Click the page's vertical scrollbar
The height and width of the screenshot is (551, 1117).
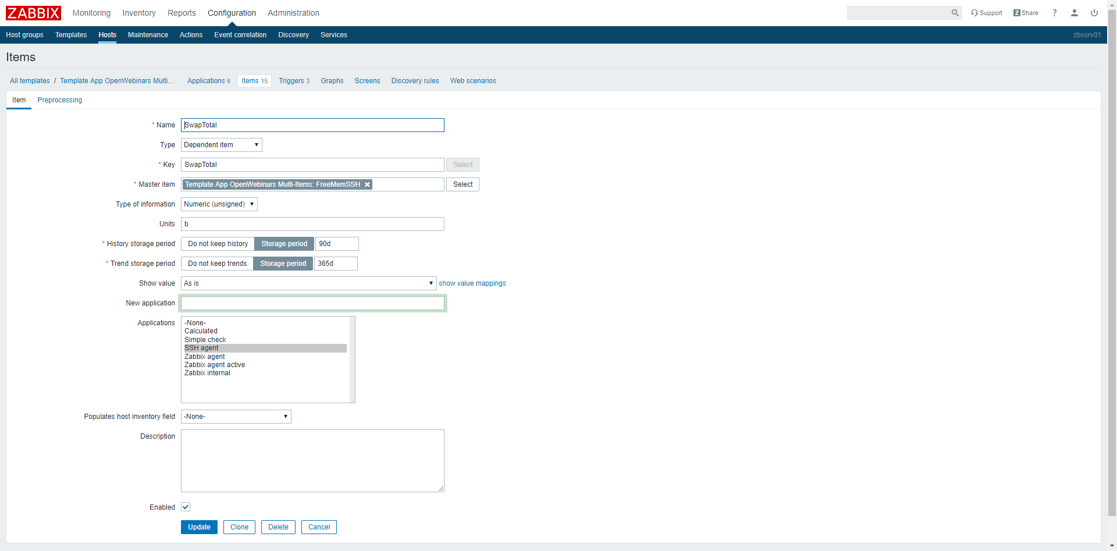[x=1112, y=262]
